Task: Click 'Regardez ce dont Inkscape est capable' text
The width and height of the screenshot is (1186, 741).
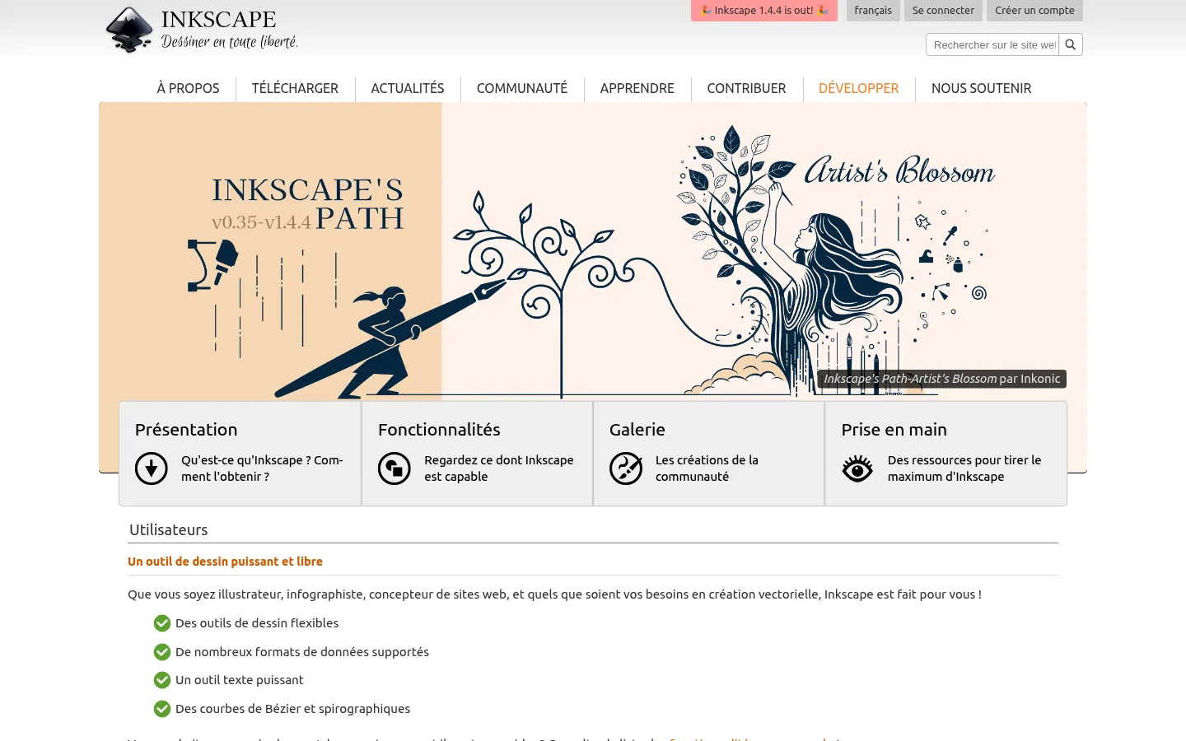Action: 499,468
